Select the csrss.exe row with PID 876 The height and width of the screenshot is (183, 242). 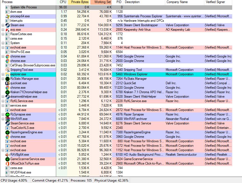click(x=116, y=38)
